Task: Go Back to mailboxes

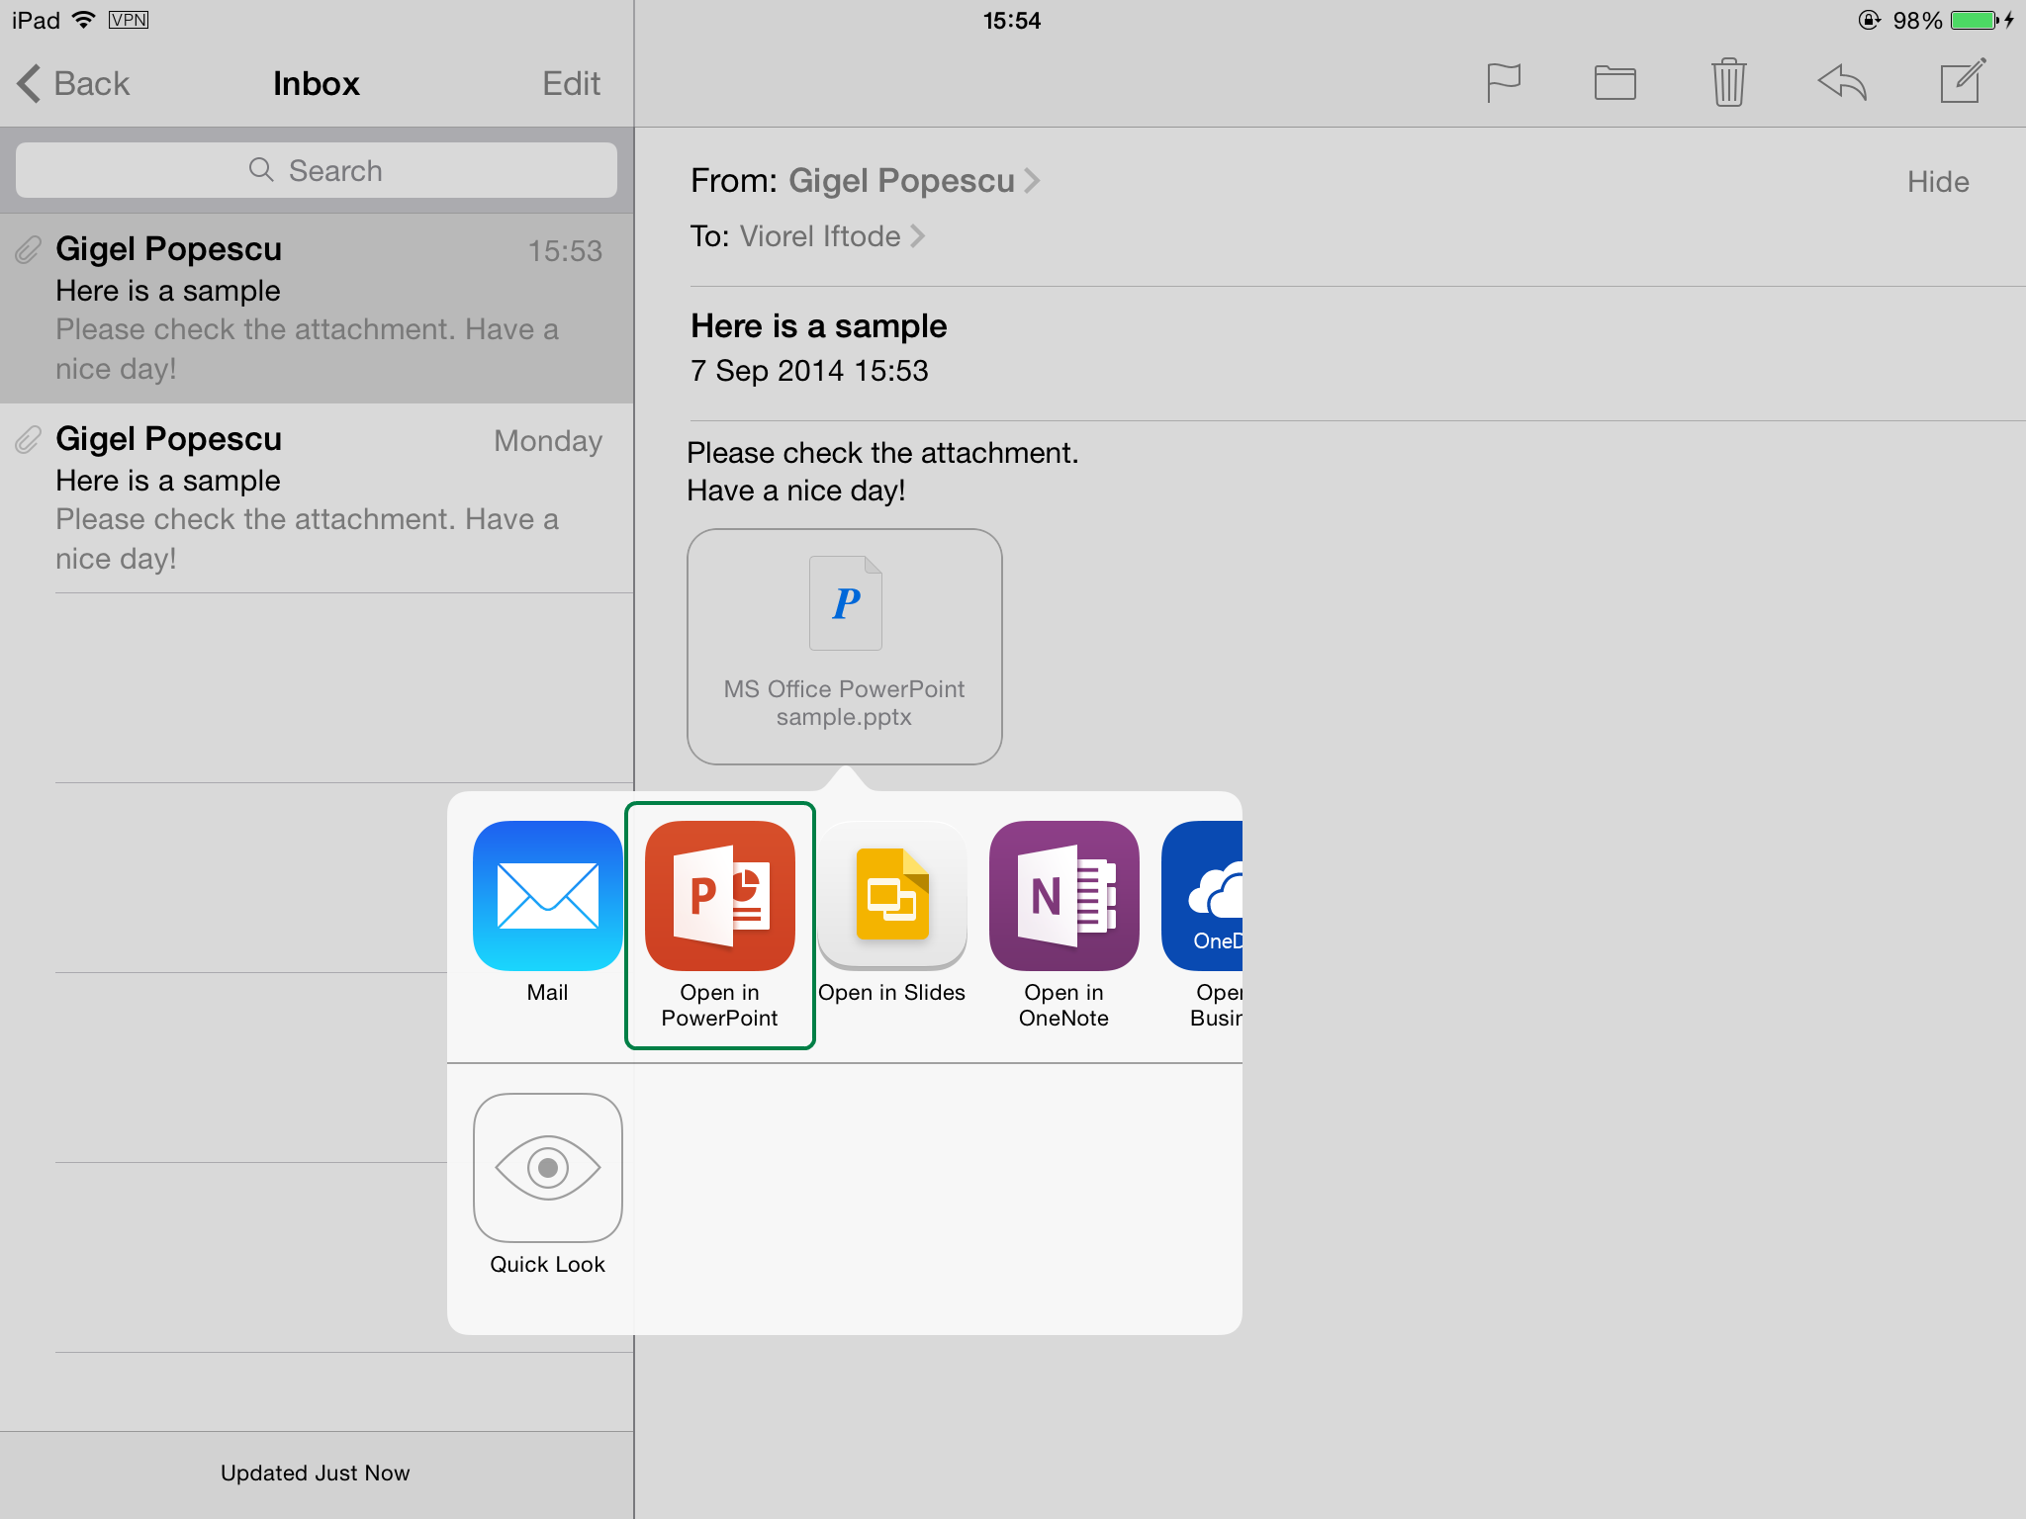Action: click(73, 83)
